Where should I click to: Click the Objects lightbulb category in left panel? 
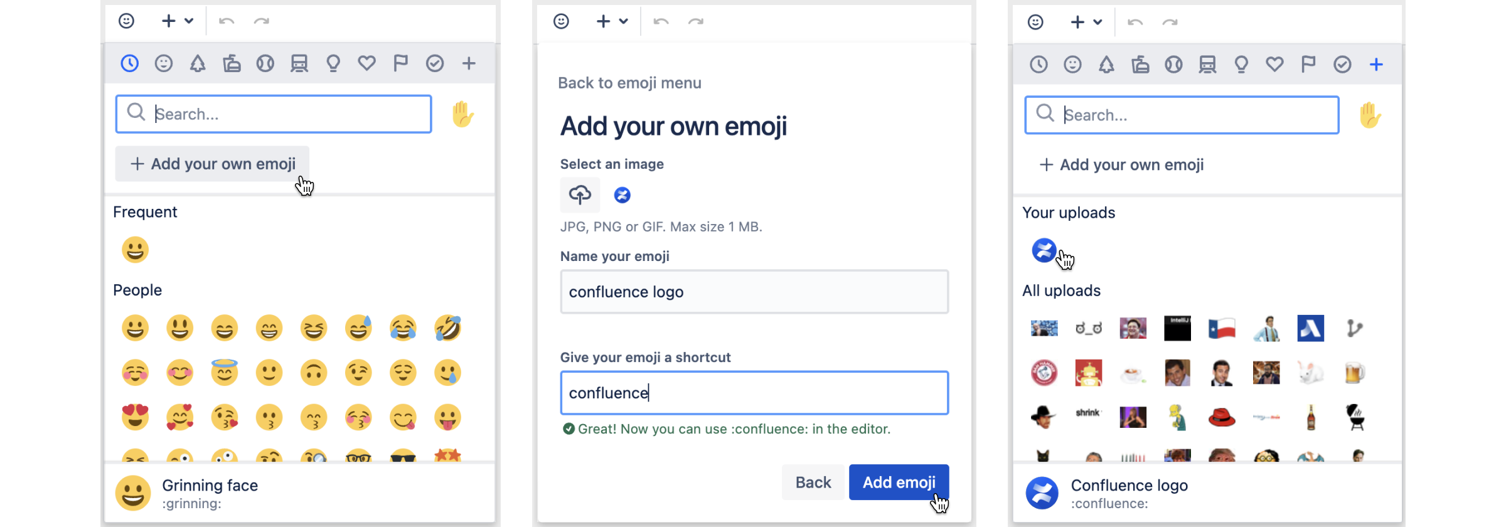coord(333,63)
